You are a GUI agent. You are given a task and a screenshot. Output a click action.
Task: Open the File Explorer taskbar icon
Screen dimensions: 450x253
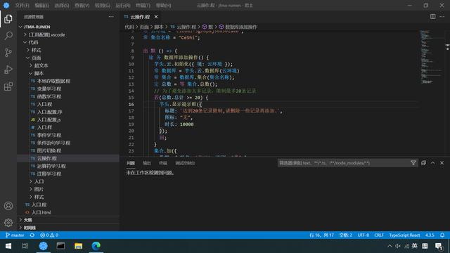pos(78,246)
